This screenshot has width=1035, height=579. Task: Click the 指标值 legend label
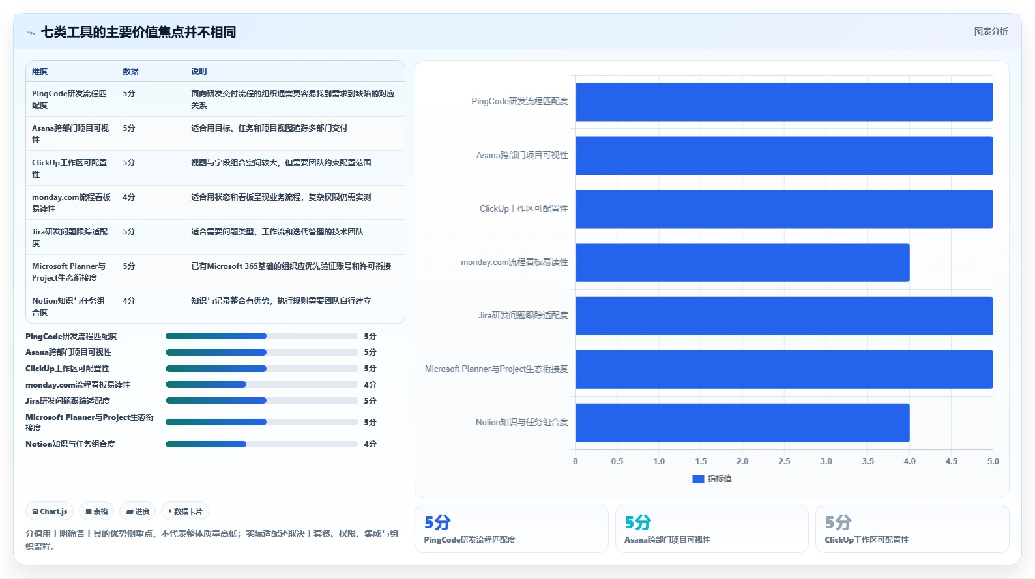tap(720, 479)
